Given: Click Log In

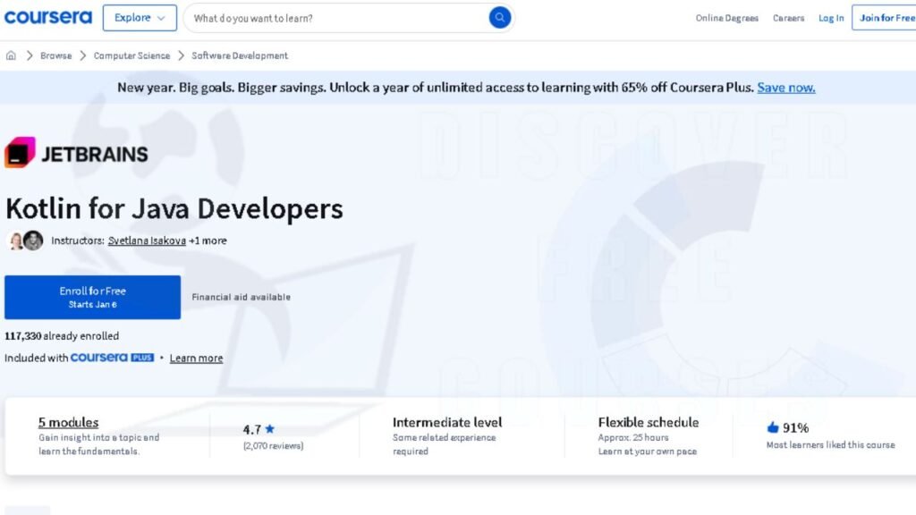Looking at the screenshot, I should click(831, 18).
